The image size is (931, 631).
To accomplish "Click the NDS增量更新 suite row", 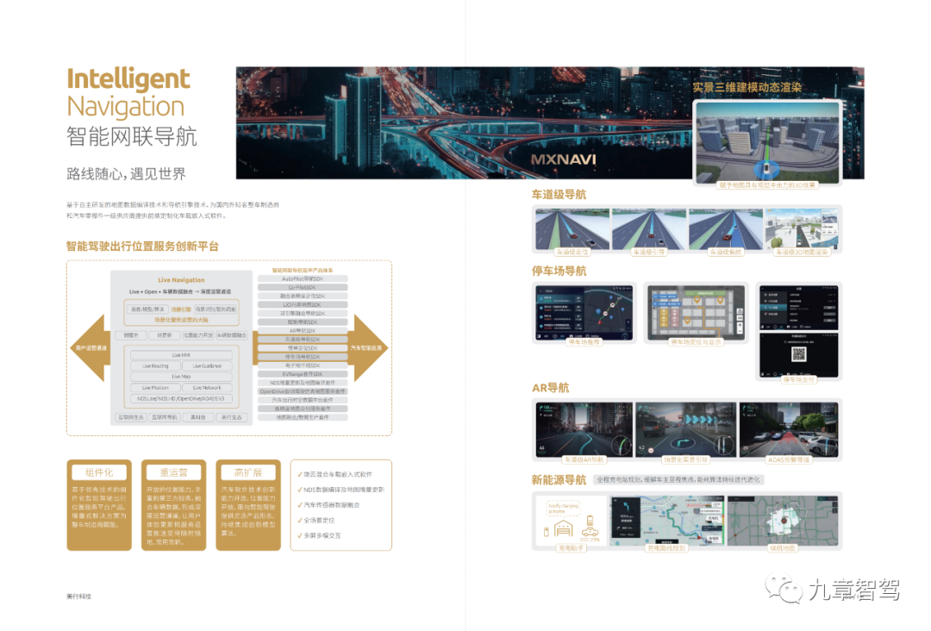I will pos(303,383).
